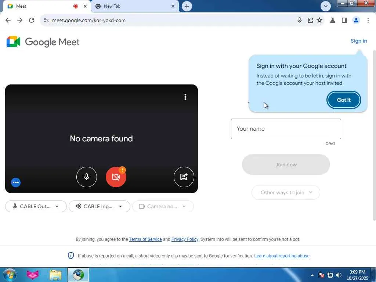This screenshot has height=282, width=376.
Task: Open the three-dot menu on the video preview
Action: click(185, 97)
